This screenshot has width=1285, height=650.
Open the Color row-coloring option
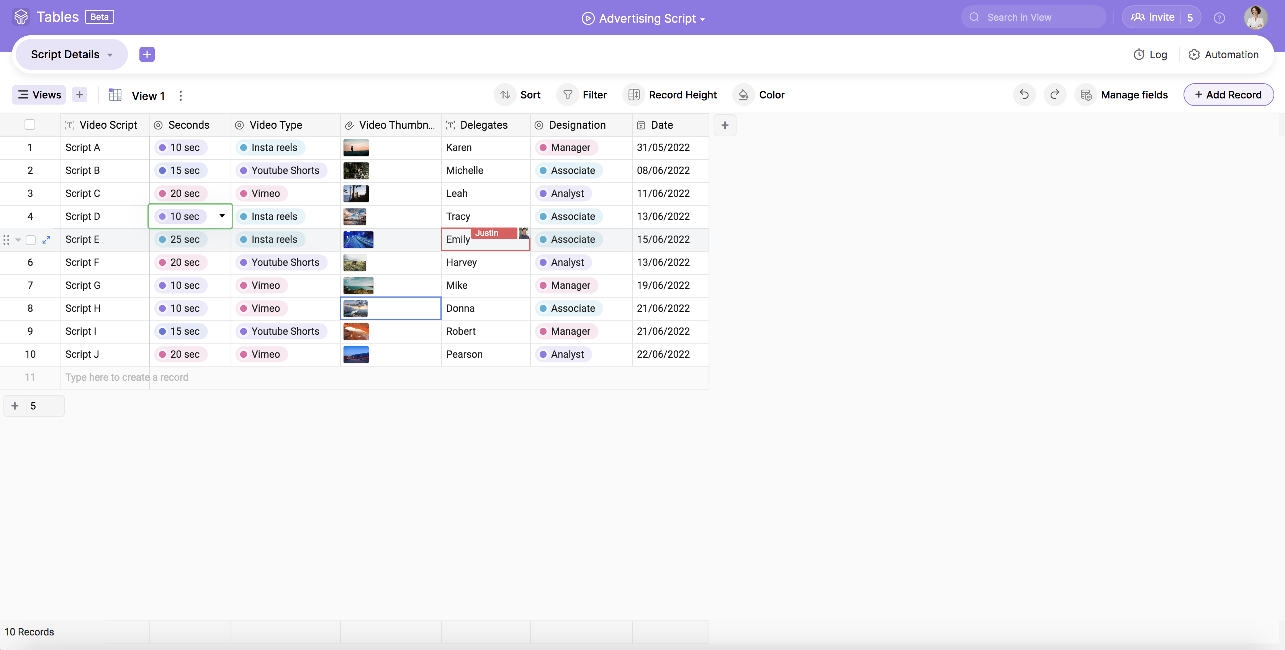pos(761,95)
